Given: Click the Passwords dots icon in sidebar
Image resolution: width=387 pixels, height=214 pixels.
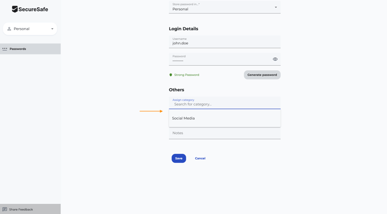Looking at the screenshot, I should click(4, 49).
